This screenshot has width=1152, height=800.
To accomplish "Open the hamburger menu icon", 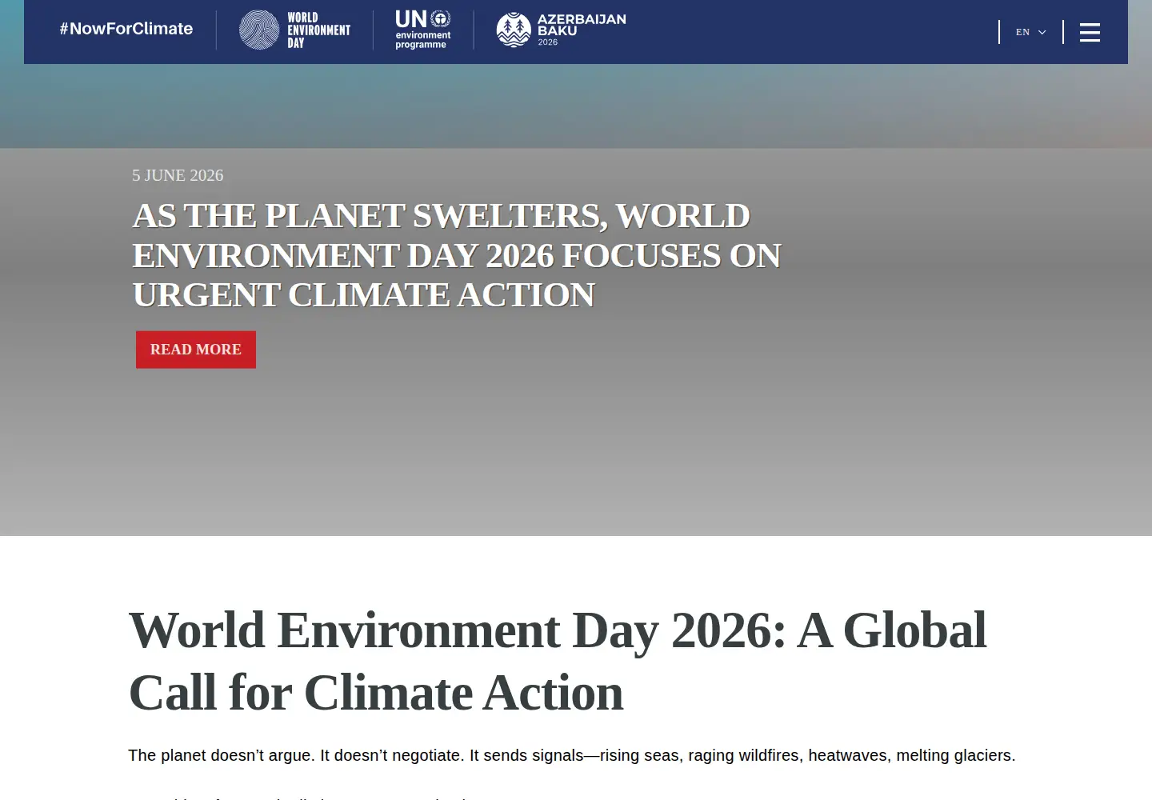I will 1090,32.
